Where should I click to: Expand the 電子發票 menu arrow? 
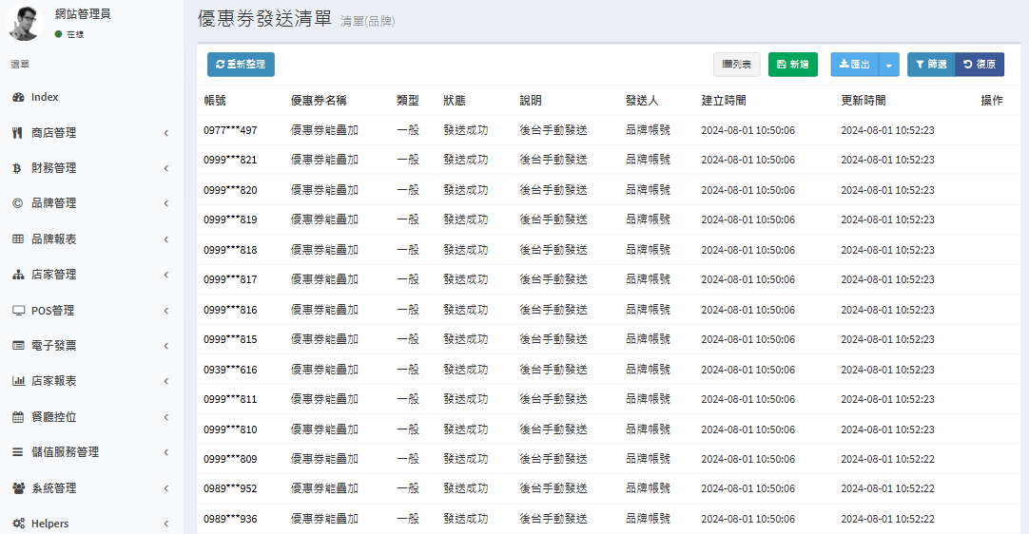[165, 346]
